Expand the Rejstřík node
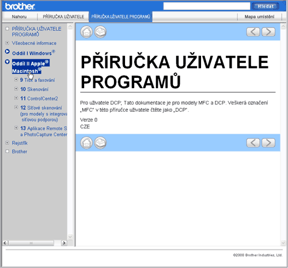The height and width of the screenshot is (268, 288). point(7,143)
